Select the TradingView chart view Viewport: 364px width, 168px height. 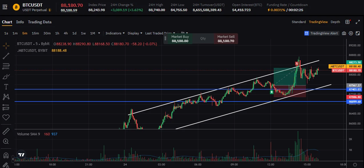[x=318, y=22]
